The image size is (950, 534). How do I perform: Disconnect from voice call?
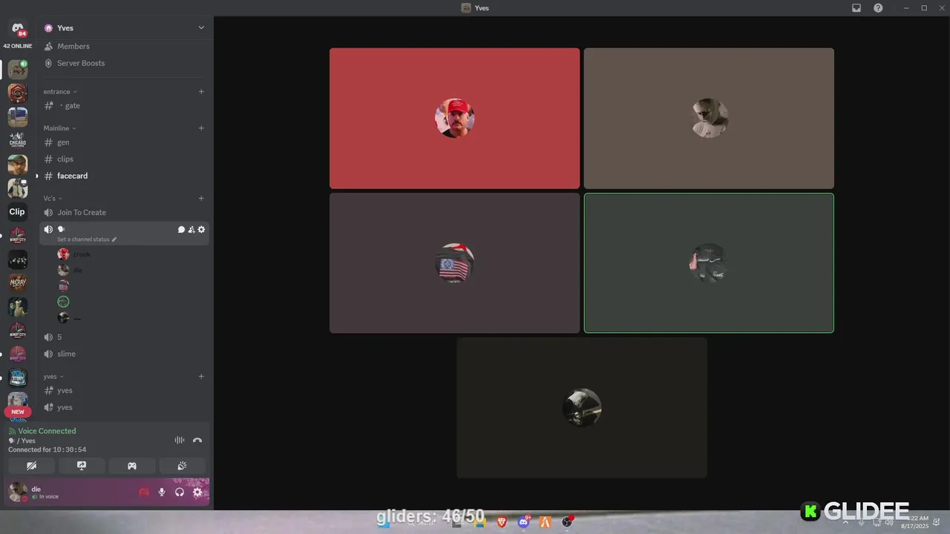tap(197, 440)
